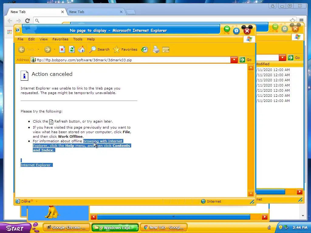Close the second Chrome New Tab
Image resolution: width=311 pixels, height=233 pixels.
tap(121, 12)
